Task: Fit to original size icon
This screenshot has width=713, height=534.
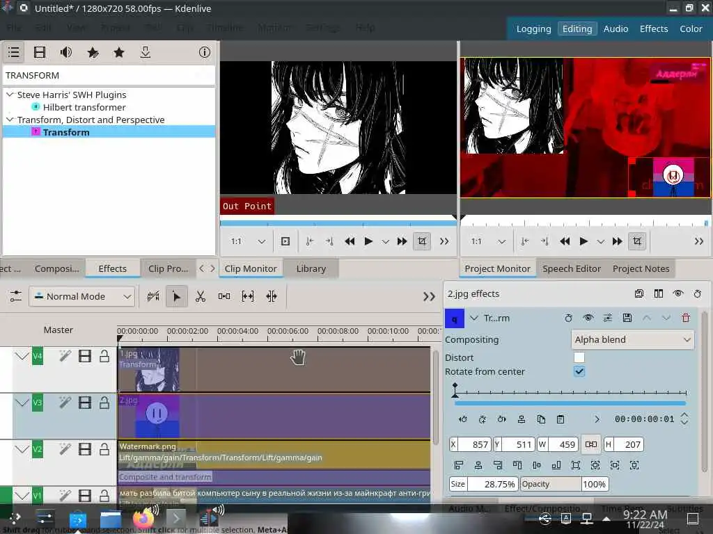Action: point(576,465)
